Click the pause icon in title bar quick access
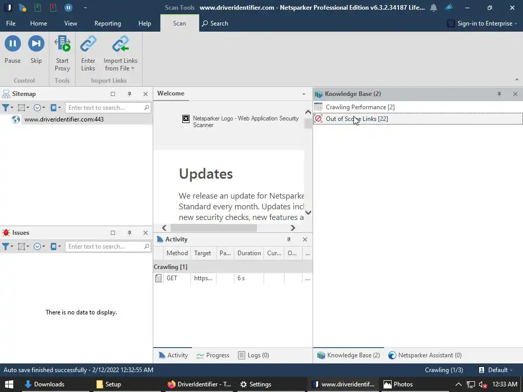The width and height of the screenshot is (523, 392). (68, 7)
